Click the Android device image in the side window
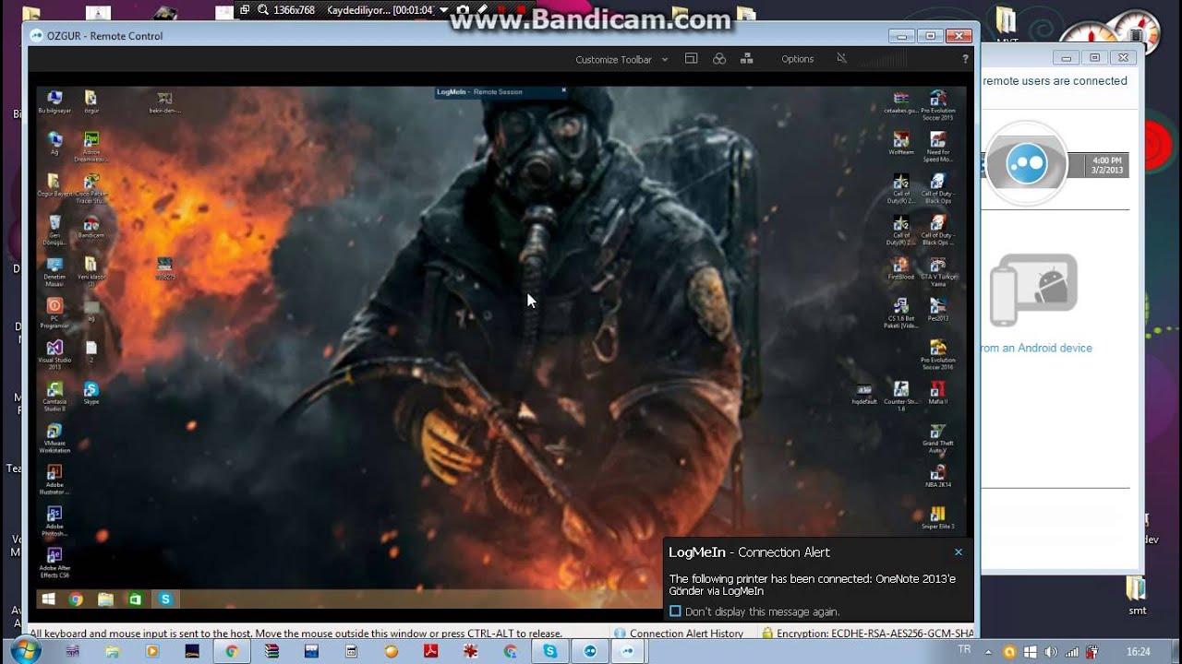 (x=1033, y=290)
